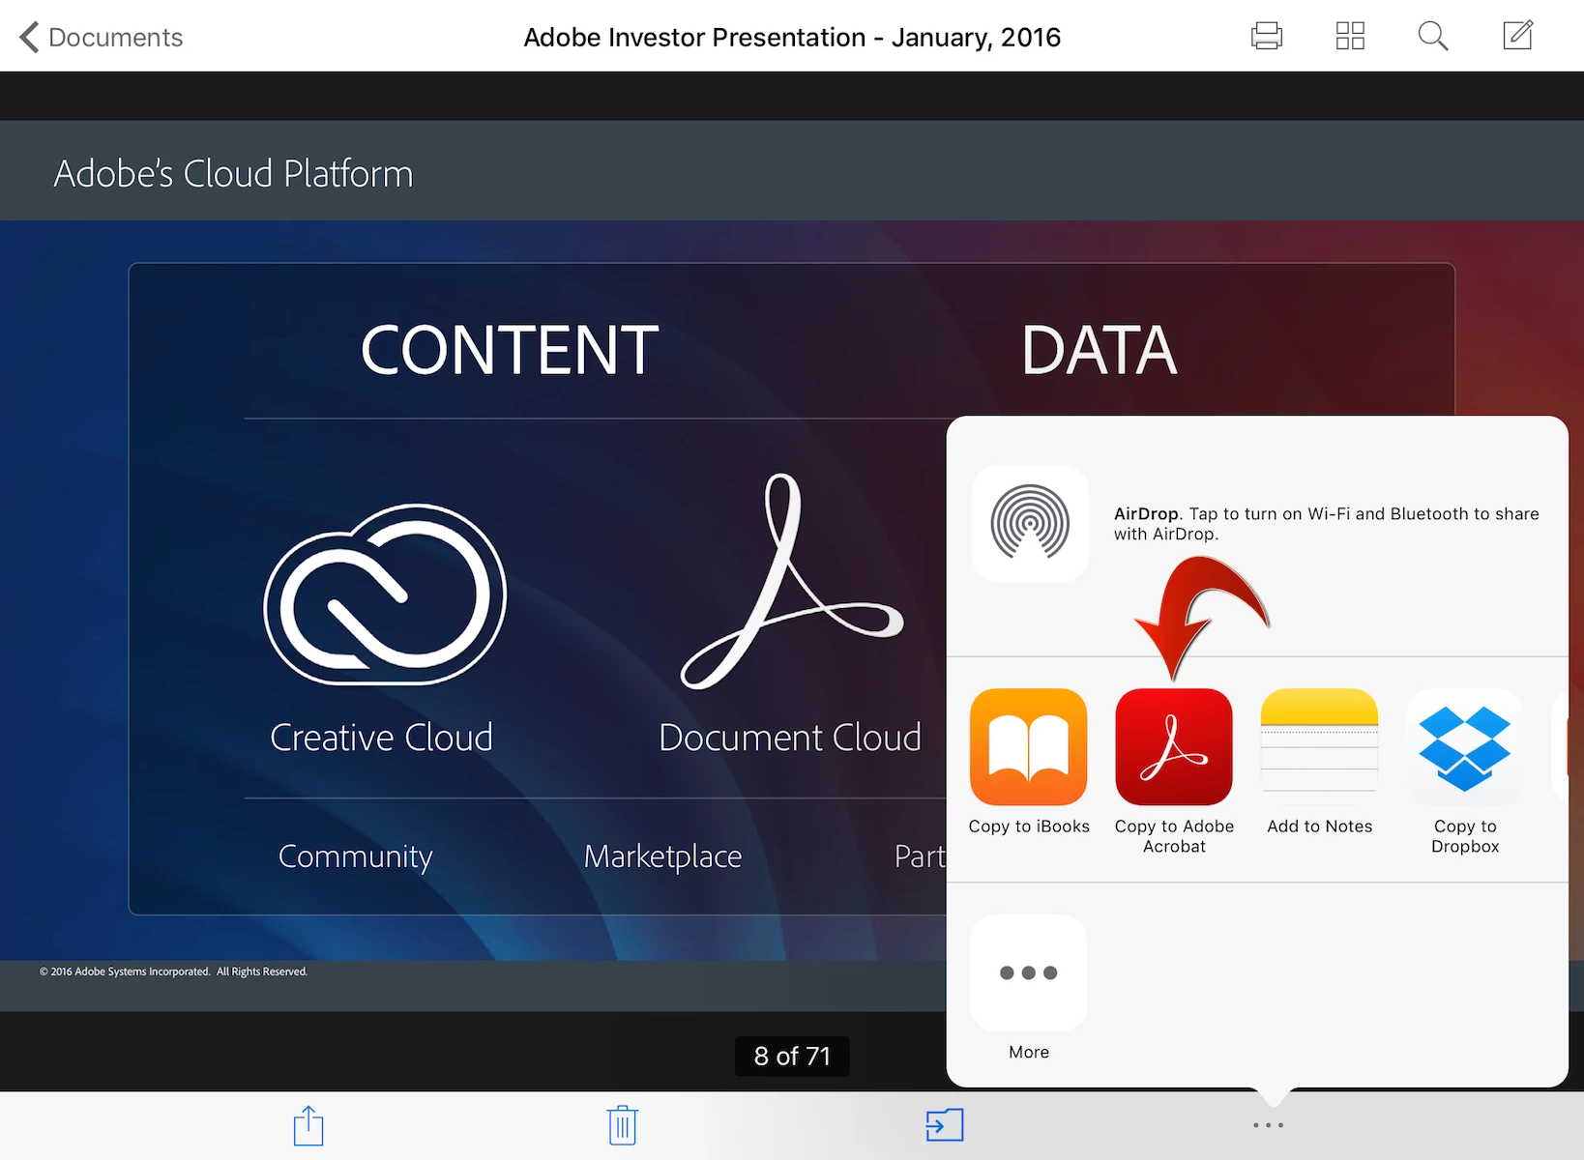The height and width of the screenshot is (1160, 1584).
Task: Tap the 'CONTENT' heading on slide
Action: coord(510,350)
